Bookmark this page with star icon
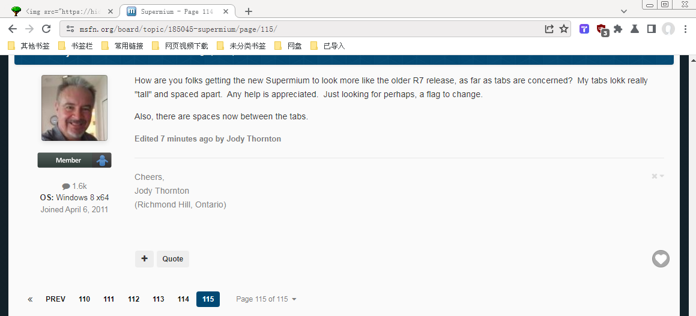The height and width of the screenshot is (316, 696). [564, 29]
